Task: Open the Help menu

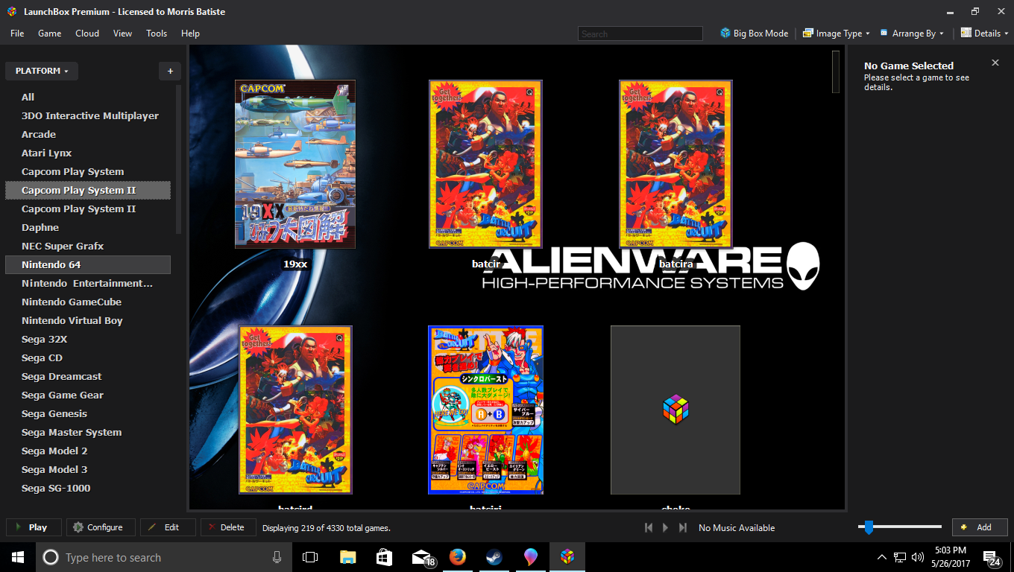Action: (x=190, y=34)
